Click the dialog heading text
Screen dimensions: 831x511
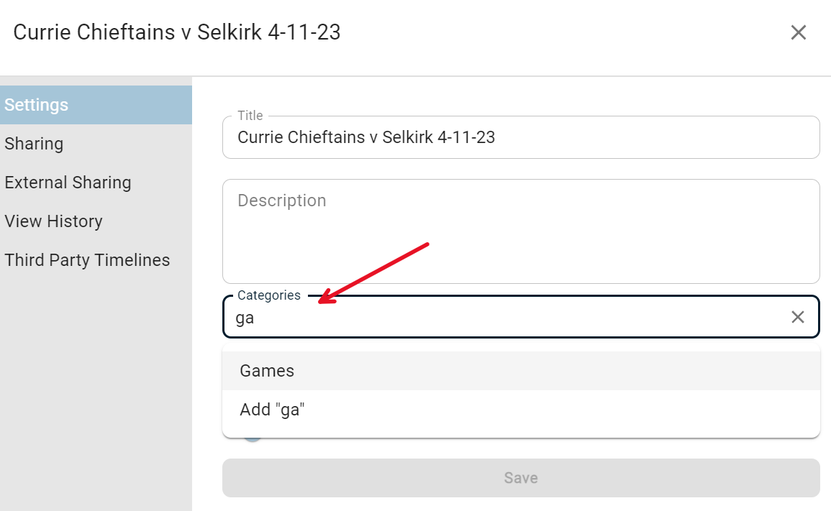[x=177, y=32]
